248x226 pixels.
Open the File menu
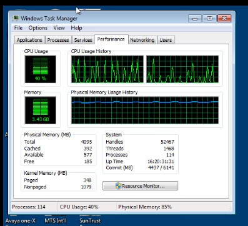(18, 28)
